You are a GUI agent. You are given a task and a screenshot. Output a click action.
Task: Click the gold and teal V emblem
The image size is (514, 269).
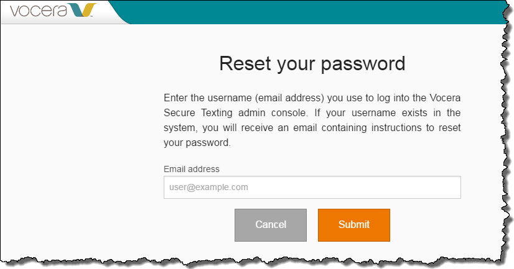pos(82,11)
